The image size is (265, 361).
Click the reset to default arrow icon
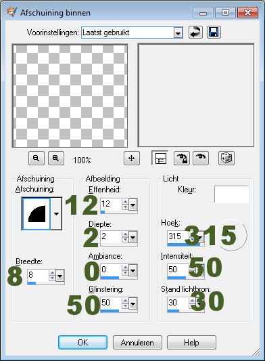(195, 32)
